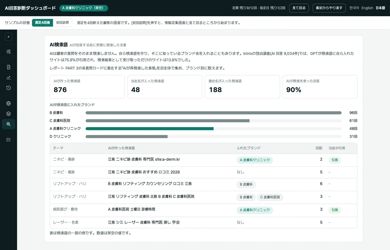390x250 pixels.
Task: Click the テーマ column header
Action: (58, 148)
